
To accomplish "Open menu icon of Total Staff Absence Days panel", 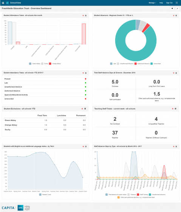I will click(x=176, y=73).
